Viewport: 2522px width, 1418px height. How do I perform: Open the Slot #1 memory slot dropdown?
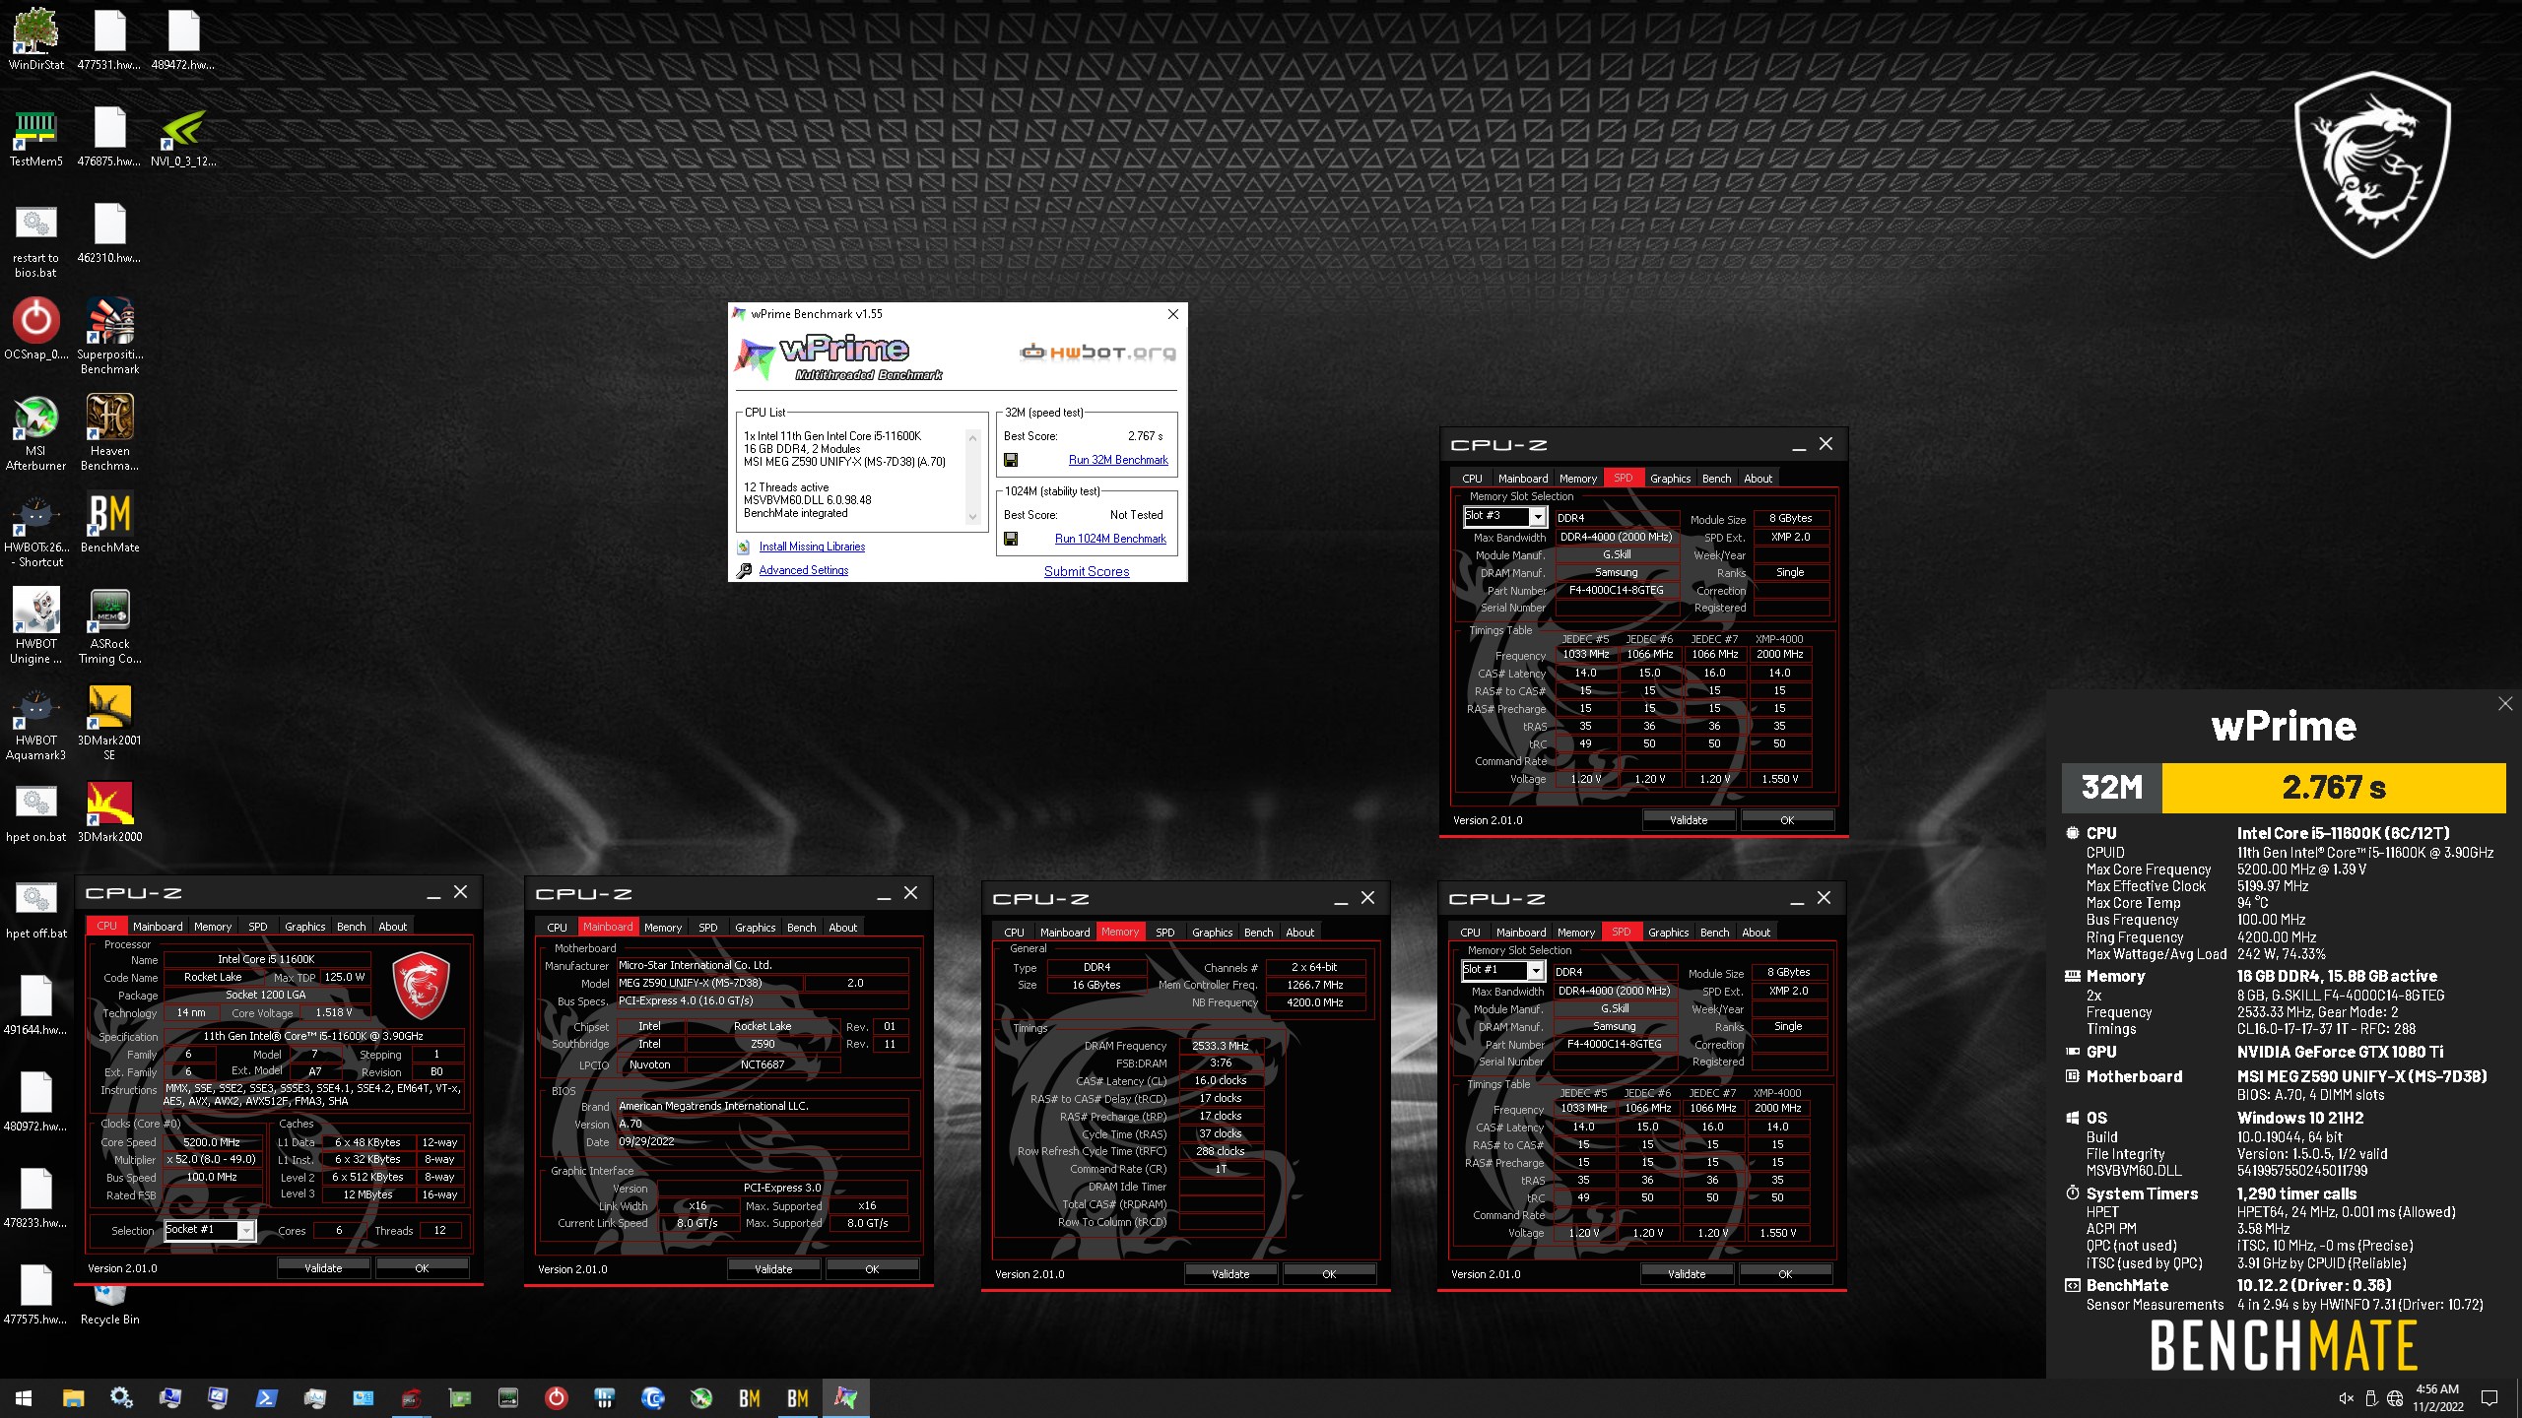tap(1535, 971)
